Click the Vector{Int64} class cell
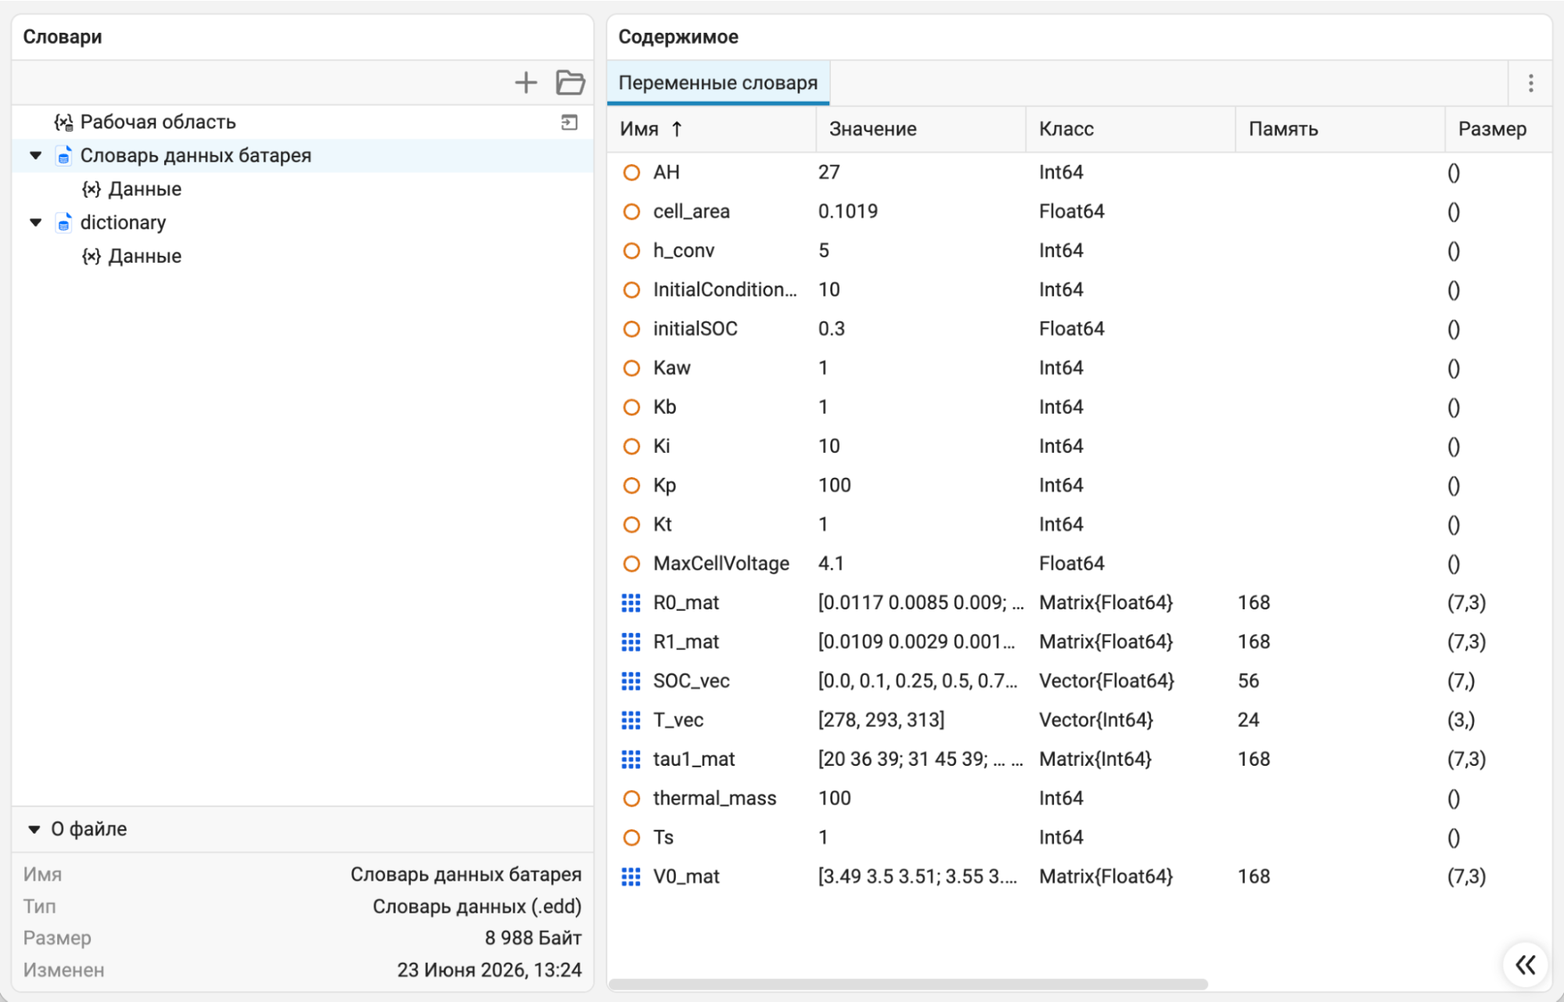 1095,720
